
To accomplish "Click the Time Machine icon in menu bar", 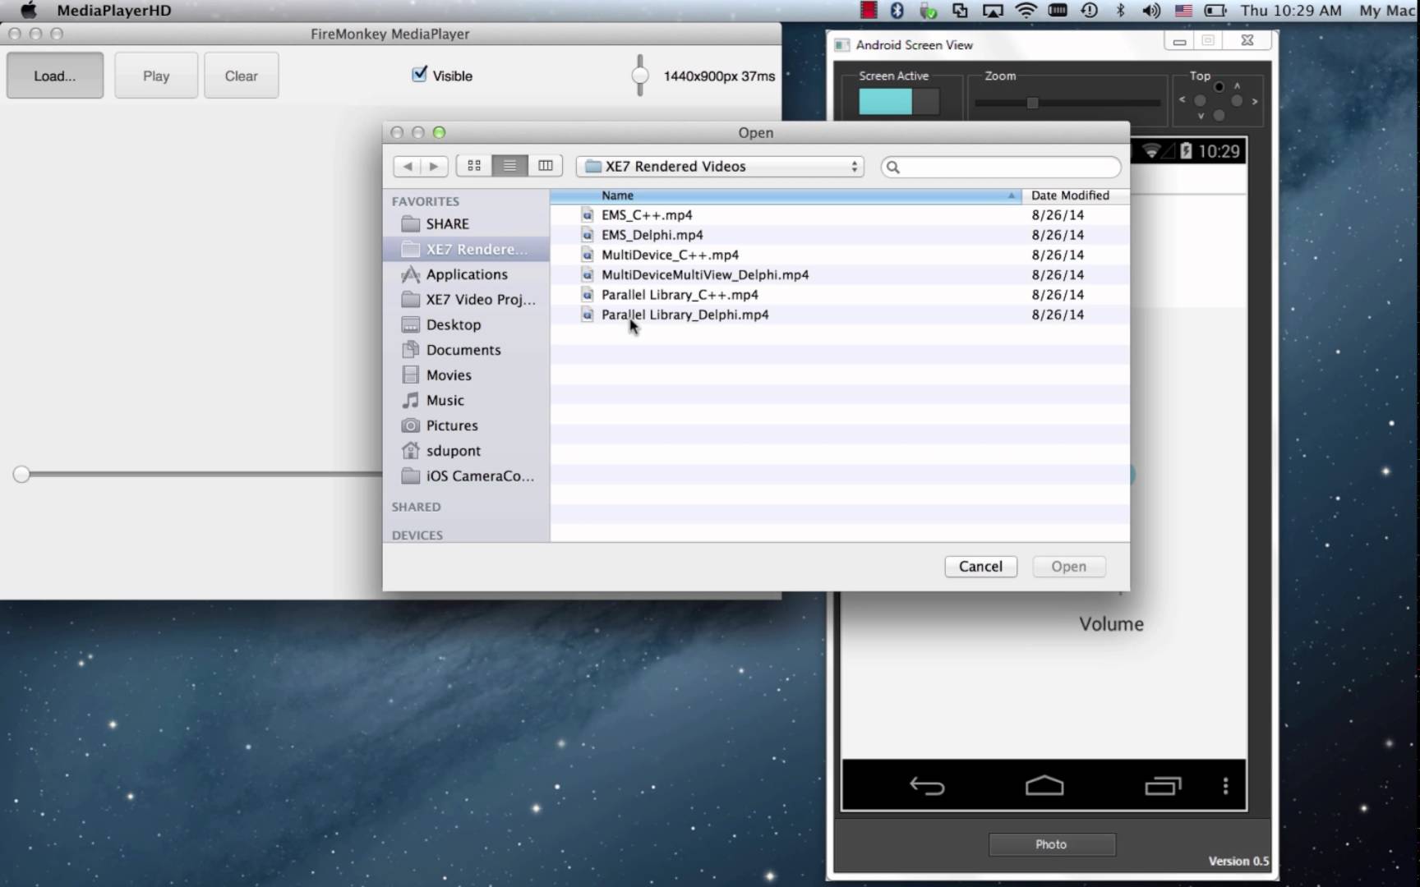I will coord(1090,11).
